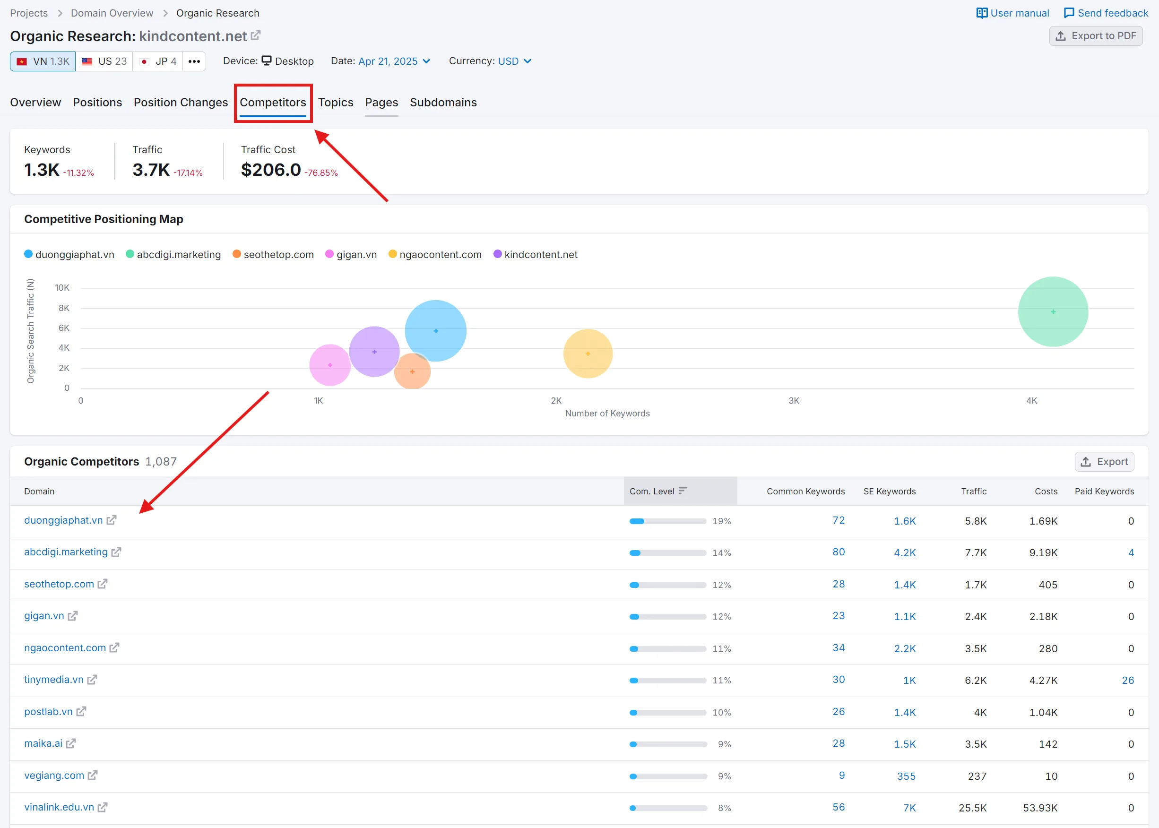Image resolution: width=1159 pixels, height=828 pixels.
Task: Click the blue duonggiaphat.vn bubble on map
Action: [436, 331]
